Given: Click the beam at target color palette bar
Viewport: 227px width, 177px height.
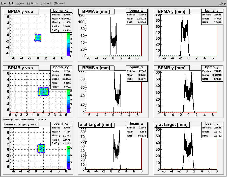Looking at the screenshot, I should coord(68,158).
